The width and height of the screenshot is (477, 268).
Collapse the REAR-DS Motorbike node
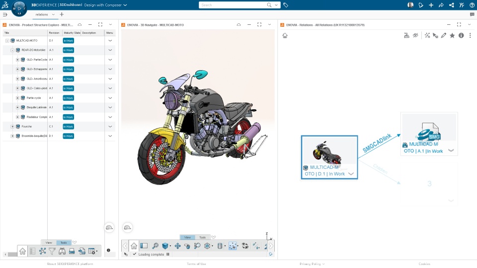coord(12,50)
